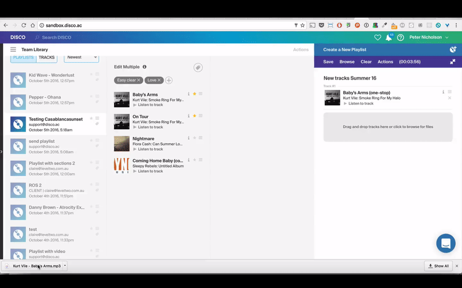Open the Newest sort dropdown

(82, 58)
